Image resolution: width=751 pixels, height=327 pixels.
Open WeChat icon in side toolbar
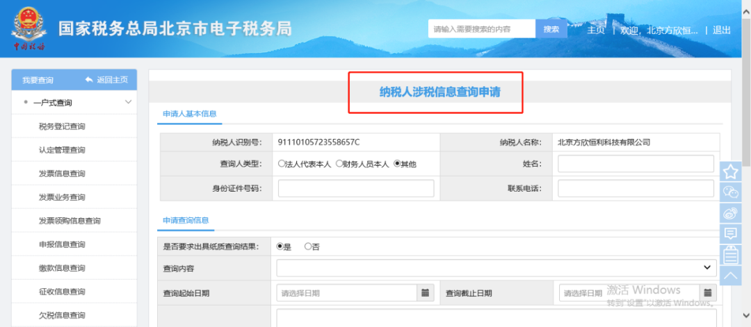[x=731, y=192]
